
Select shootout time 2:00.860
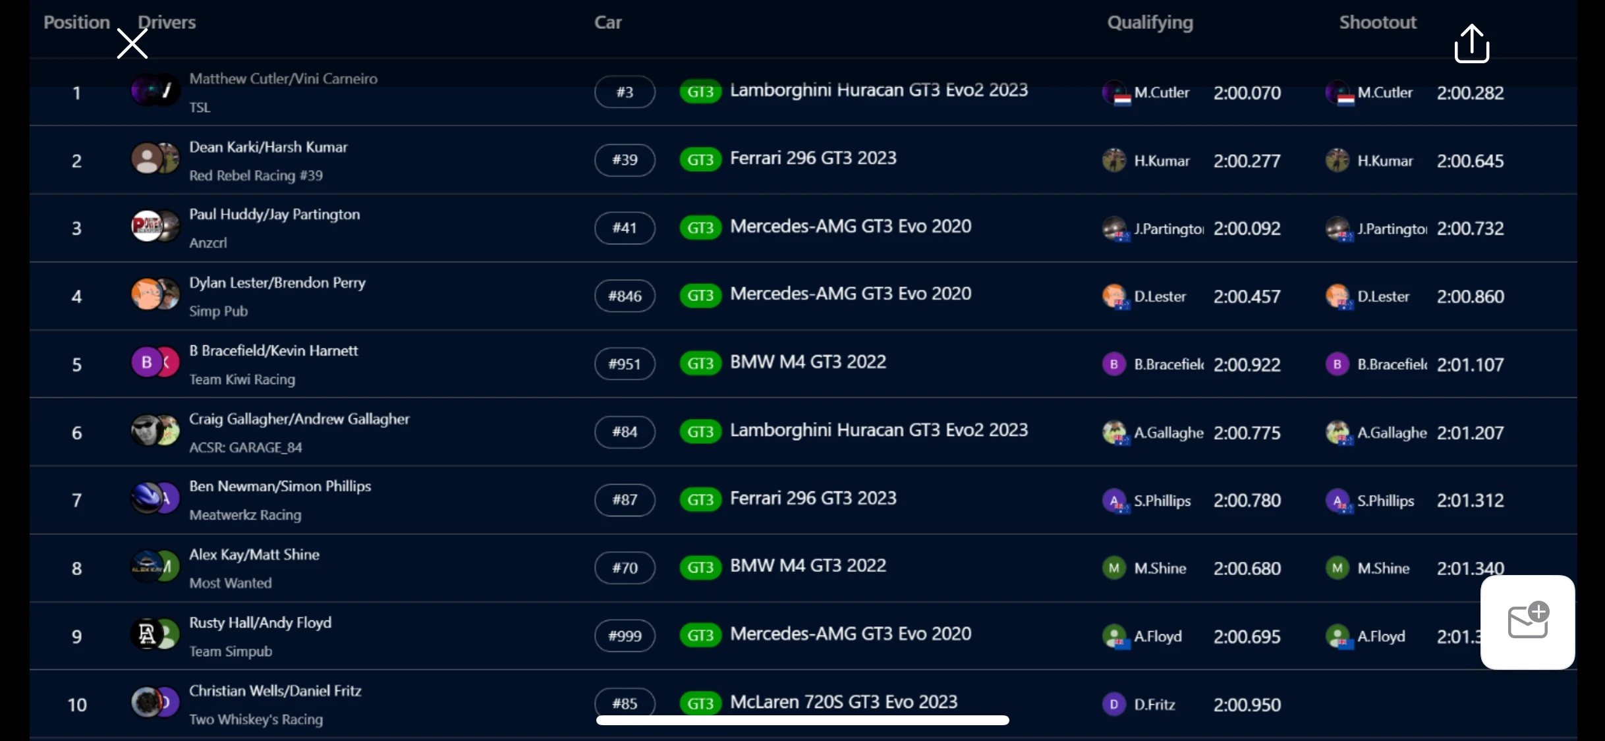pos(1471,296)
